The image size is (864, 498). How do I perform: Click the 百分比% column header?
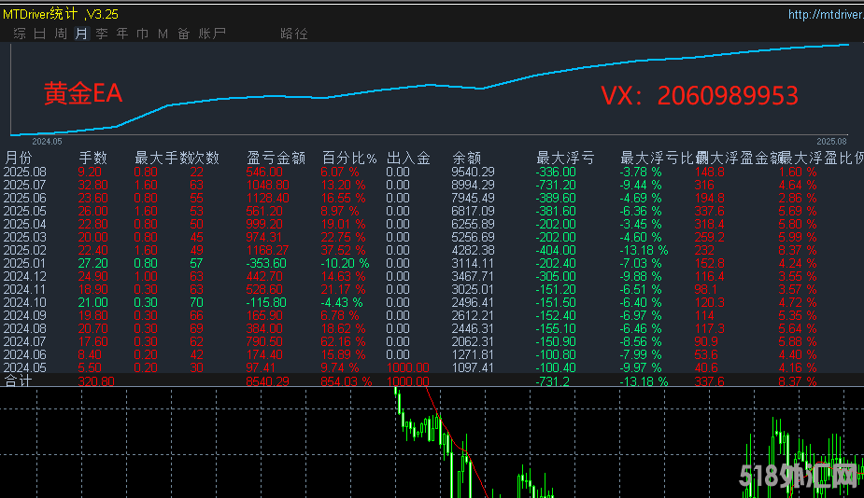click(349, 159)
